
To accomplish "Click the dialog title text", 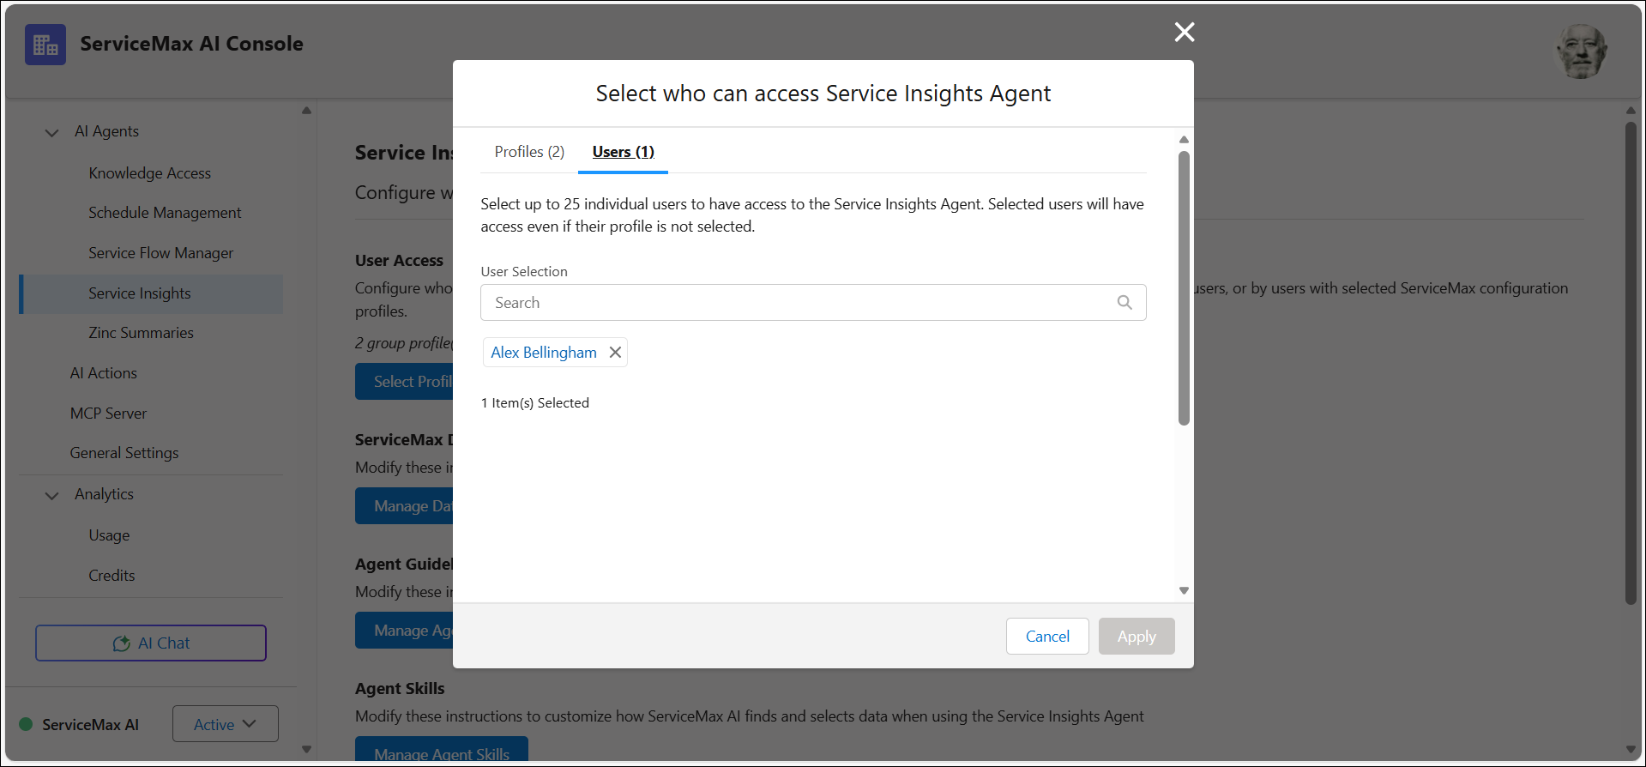I will [x=823, y=94].
